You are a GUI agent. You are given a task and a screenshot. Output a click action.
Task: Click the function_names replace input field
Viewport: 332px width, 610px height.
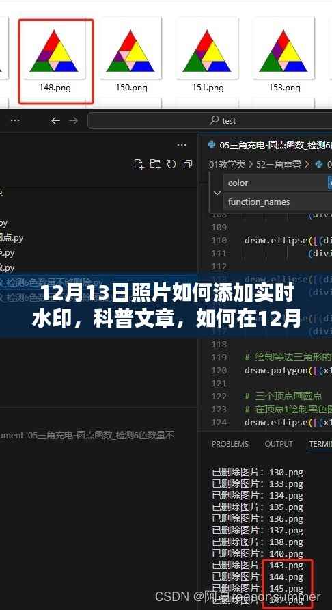pos(277,202)
